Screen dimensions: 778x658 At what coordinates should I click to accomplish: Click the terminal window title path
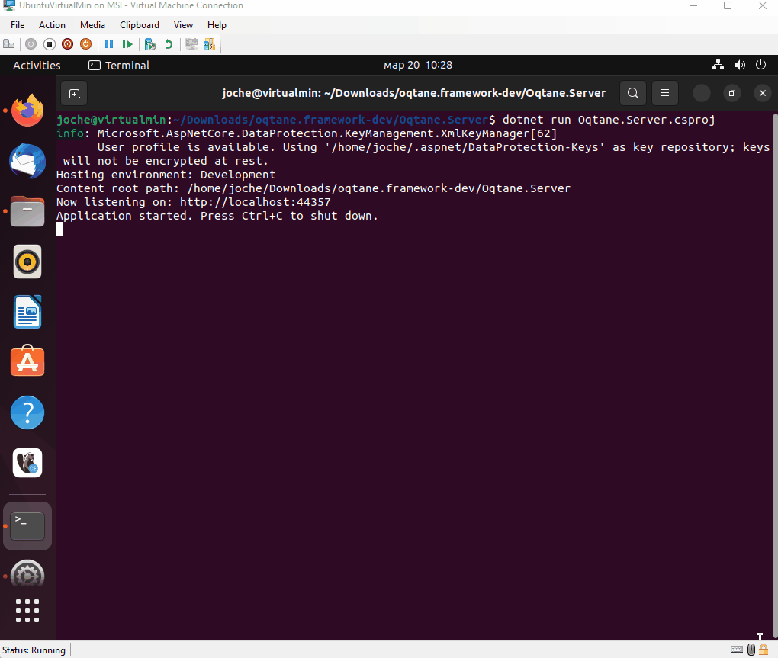[x=414, y=93]
